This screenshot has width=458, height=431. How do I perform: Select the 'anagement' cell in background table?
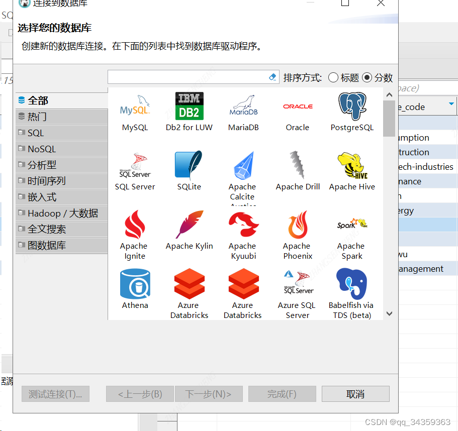[x=428, y=268]
